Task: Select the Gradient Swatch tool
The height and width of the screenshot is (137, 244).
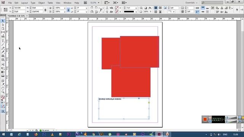Action: (x=3, y=72)
